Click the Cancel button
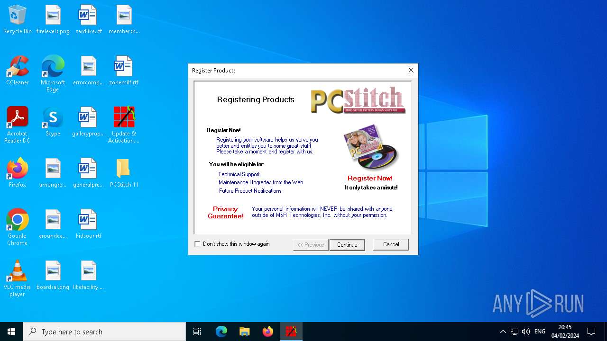This screenshot has height=341, width=607. (391, 244)
